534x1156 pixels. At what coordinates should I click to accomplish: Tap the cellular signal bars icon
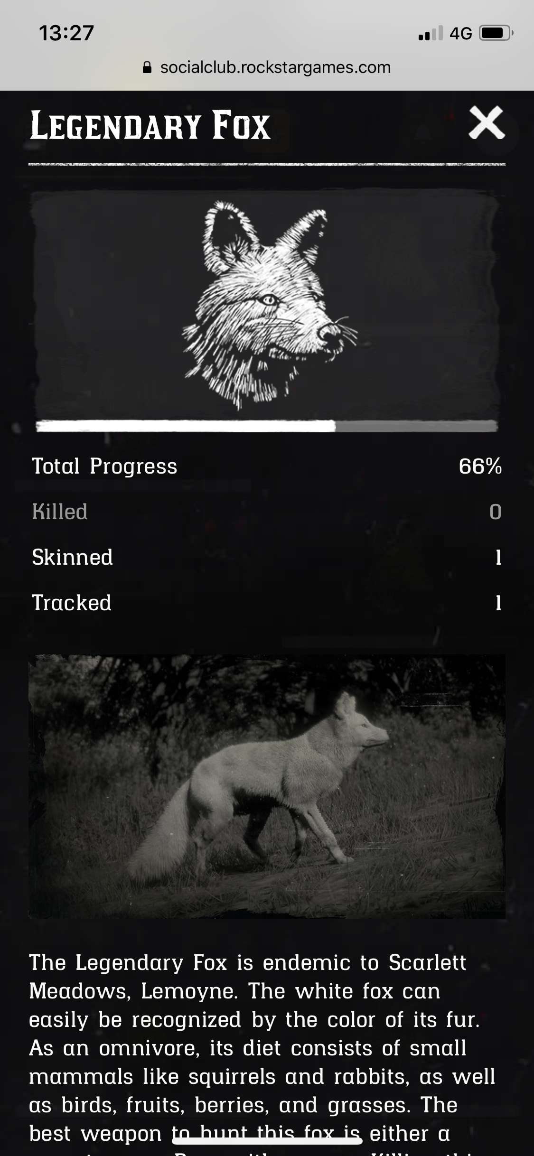click(x=431, y=33)
